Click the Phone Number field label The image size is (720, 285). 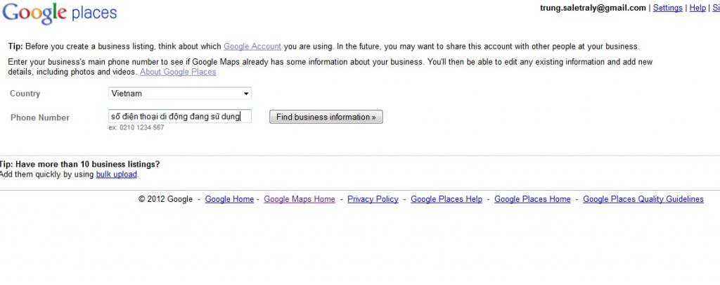[40, 118]
